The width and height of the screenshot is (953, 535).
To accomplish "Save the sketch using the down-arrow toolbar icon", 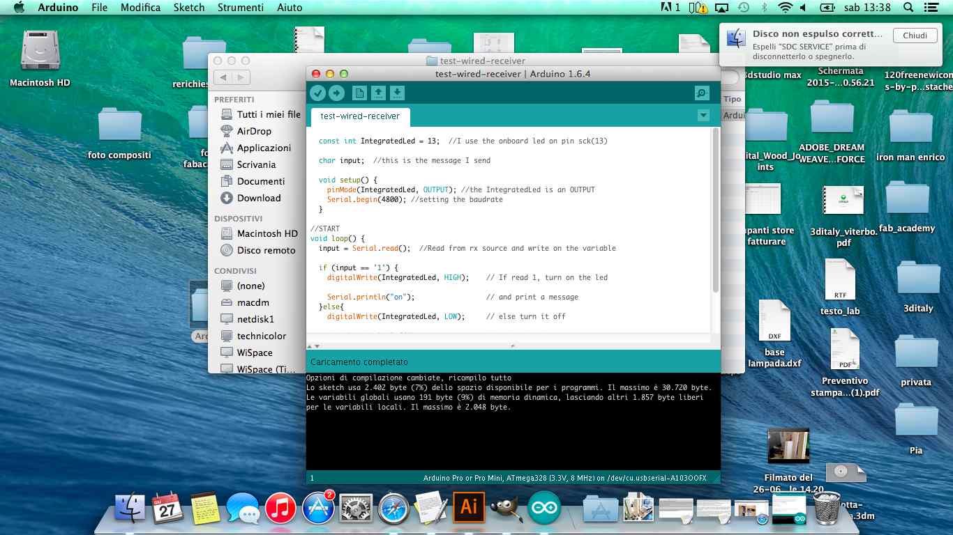I will (x=397, y=93).
